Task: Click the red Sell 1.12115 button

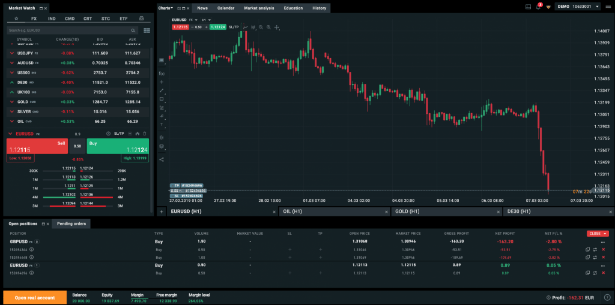Action: pyautogui.click(x=37, y=146)
